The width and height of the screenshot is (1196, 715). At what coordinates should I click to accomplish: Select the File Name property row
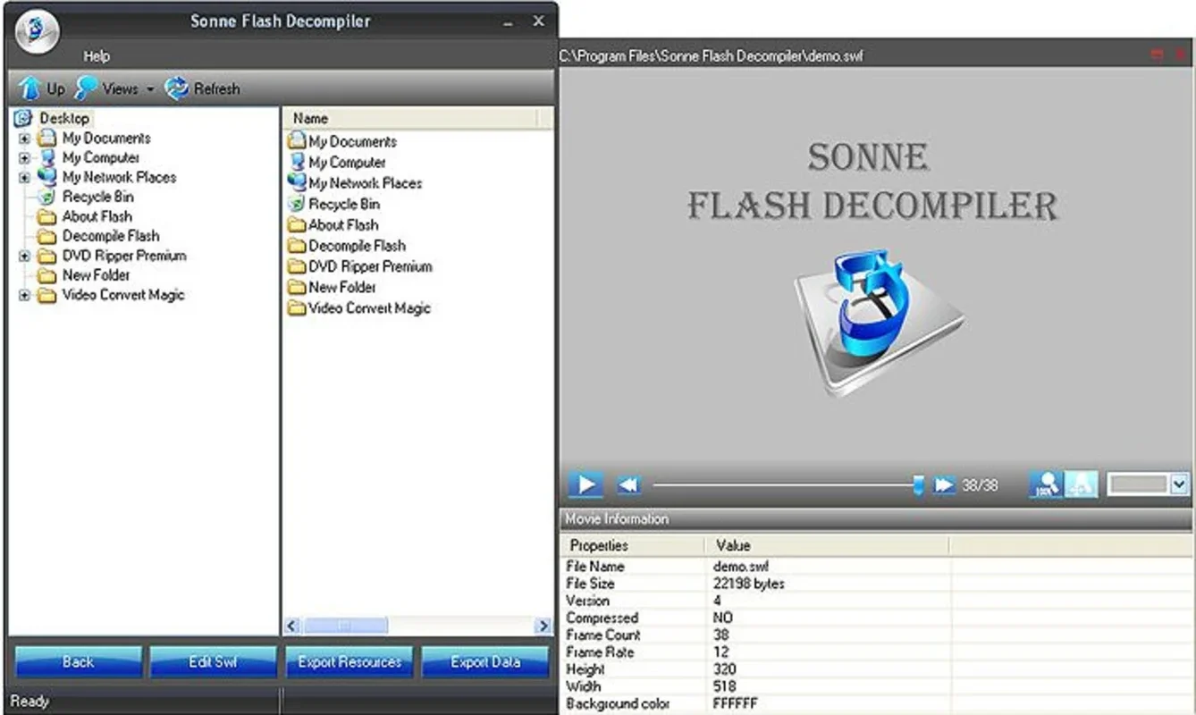(x=876, y=567)
